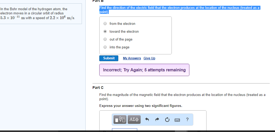Click the question mark help icon
The image size is (275, 132).
[x=187, y=119]
